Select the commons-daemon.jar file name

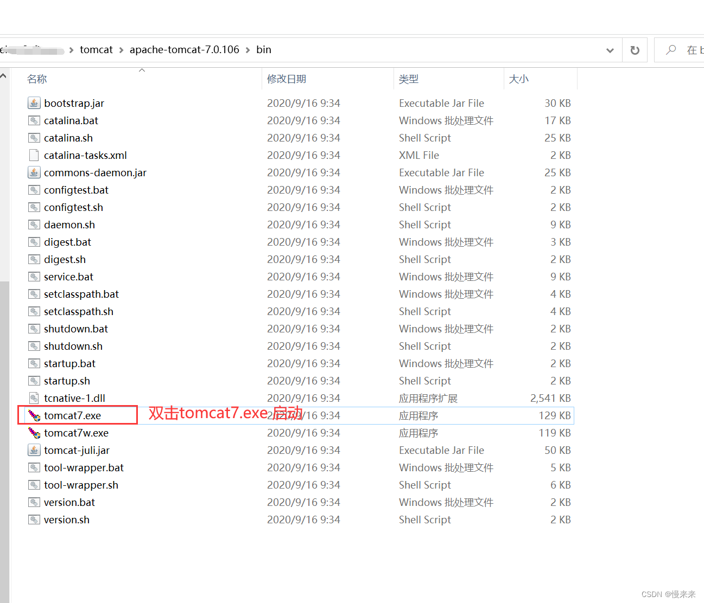pos(95,172)
